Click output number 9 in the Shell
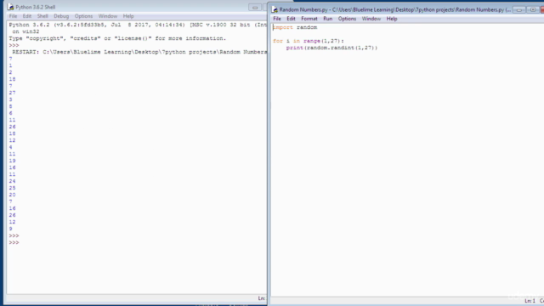The image size is (544, 306). point(10,229)
